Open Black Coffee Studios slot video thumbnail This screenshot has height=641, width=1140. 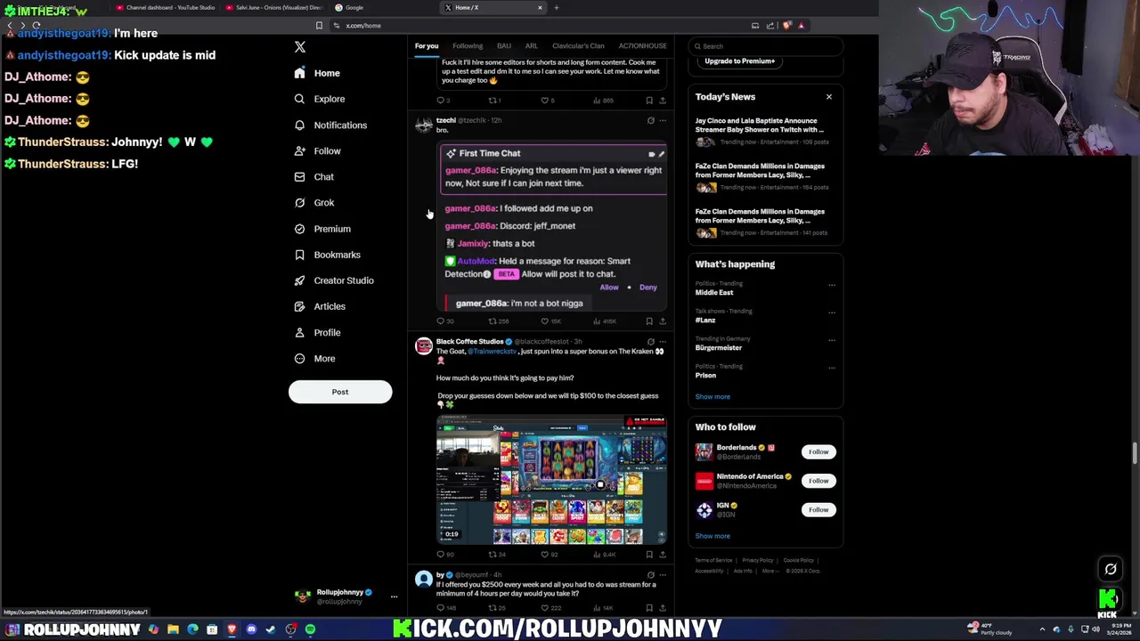[x=551, y=479]
